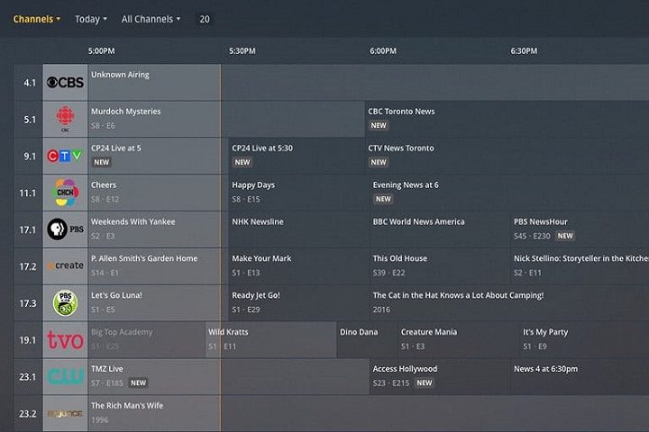
Task: Select BBC World News America program
Action: click(x=419, y=222)
